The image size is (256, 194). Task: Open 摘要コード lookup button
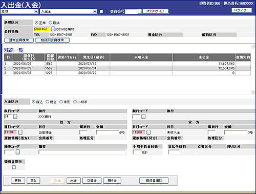18,152
